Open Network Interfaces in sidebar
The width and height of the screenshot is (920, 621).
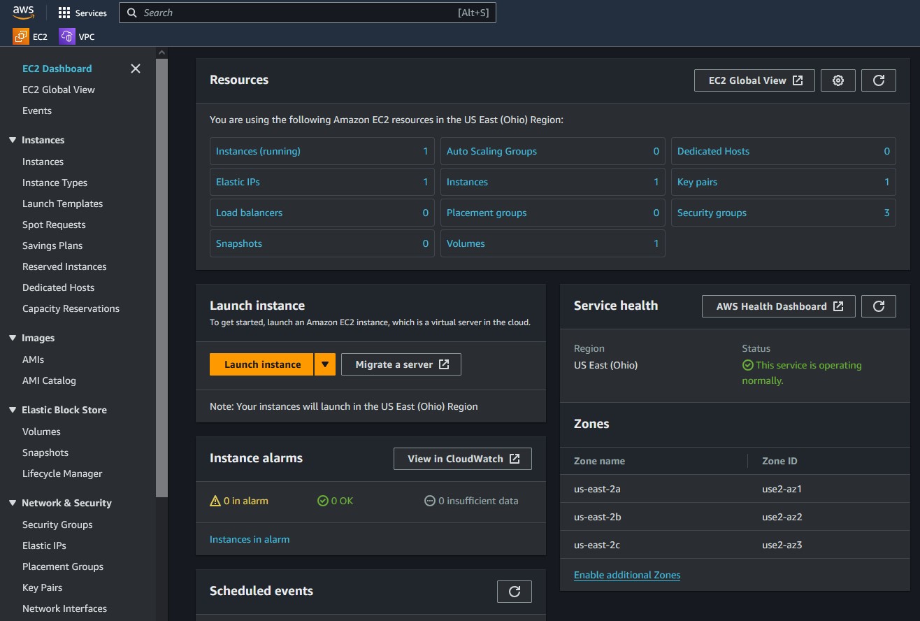click(x=64, y=608)
